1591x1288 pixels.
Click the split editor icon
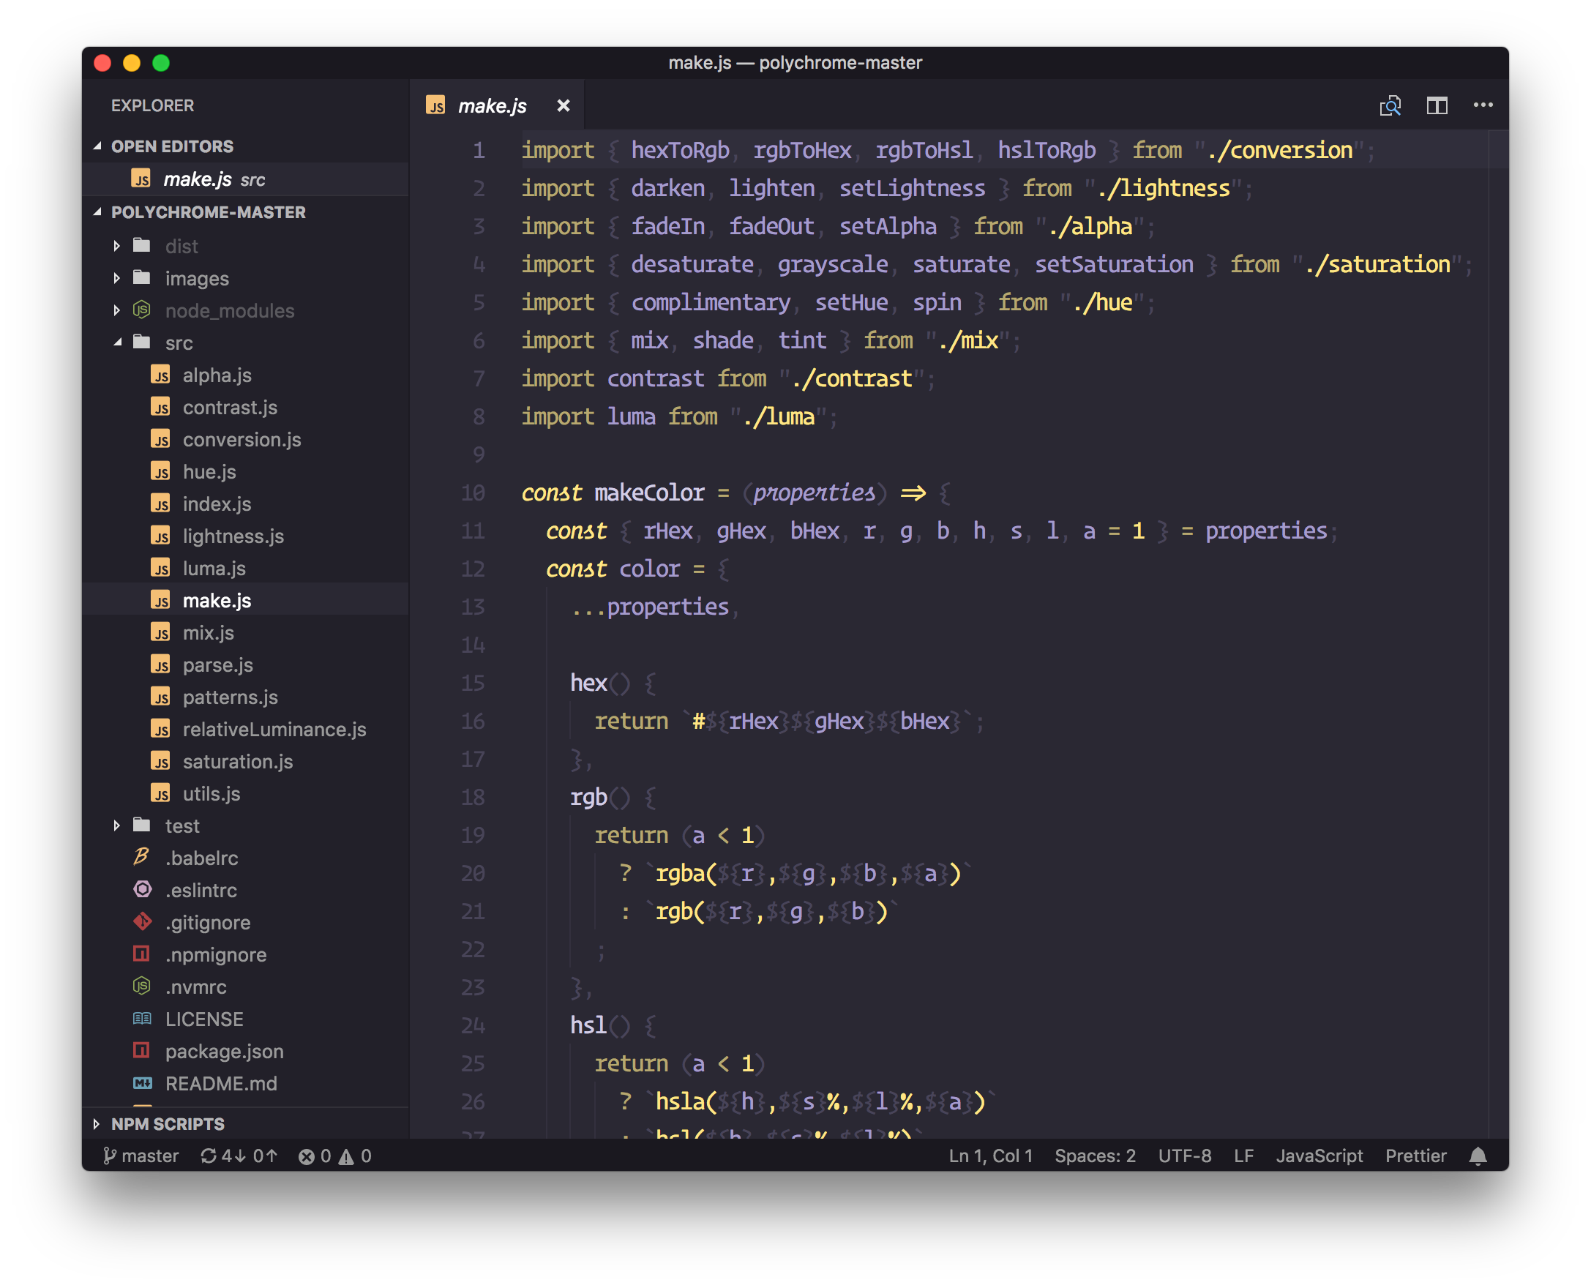1437,105
